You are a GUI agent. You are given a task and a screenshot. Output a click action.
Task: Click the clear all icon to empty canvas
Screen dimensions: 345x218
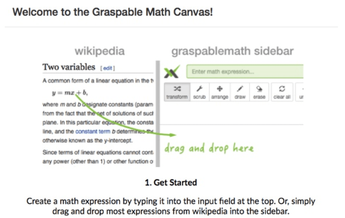coord(281,92)
